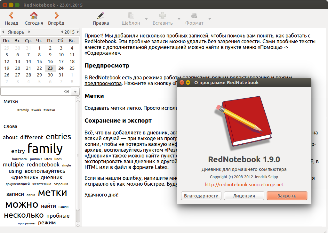Viewport: 328px width, 233px height.
Task: Open the Вставить dropdown arrow
Action: (179, 19)
